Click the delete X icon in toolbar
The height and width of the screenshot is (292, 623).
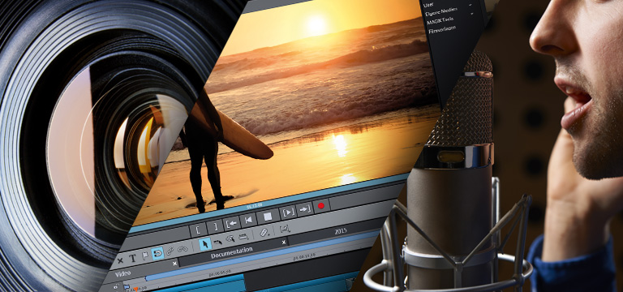[120, 260]
